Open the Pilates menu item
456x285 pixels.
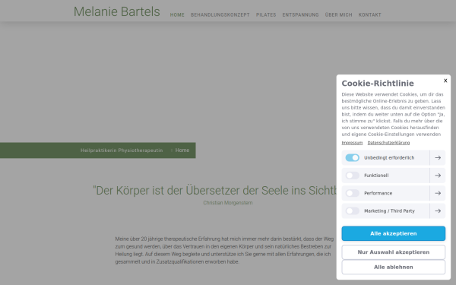coord(266,15)
